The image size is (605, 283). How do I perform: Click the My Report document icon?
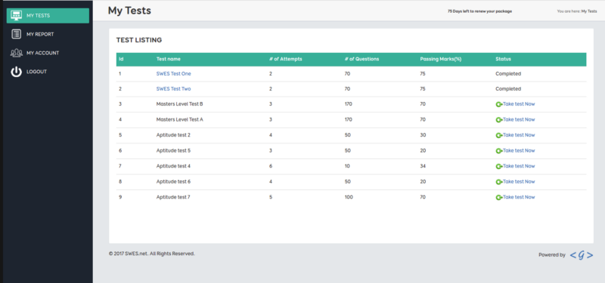point(16,34)
